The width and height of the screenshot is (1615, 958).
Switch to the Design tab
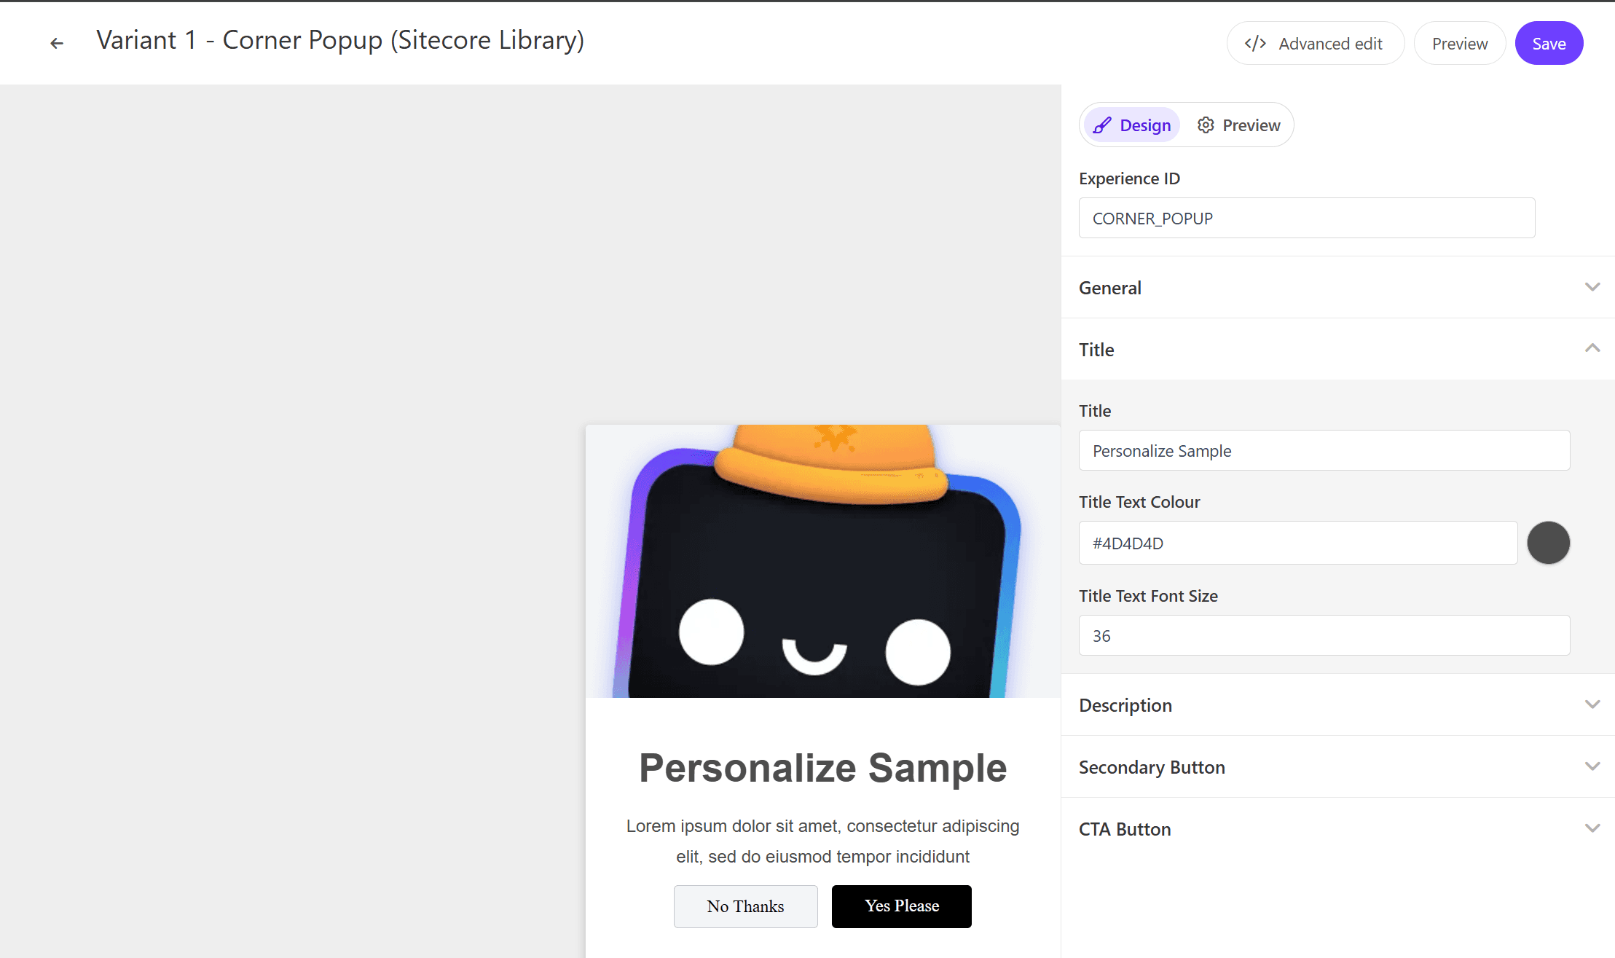pyautogui.click(x=1132, y=125)
